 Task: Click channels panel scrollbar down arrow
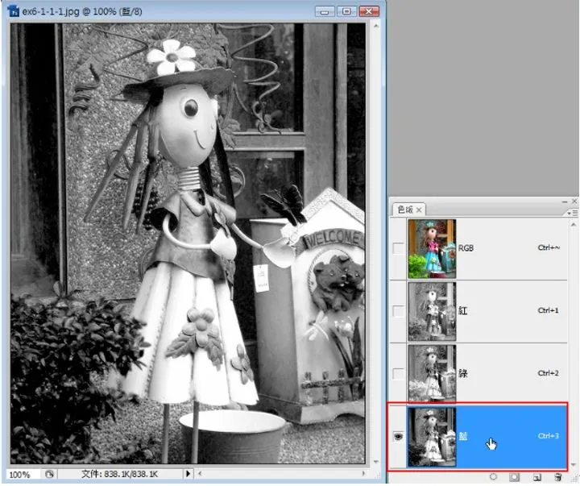tap(573, 464)
